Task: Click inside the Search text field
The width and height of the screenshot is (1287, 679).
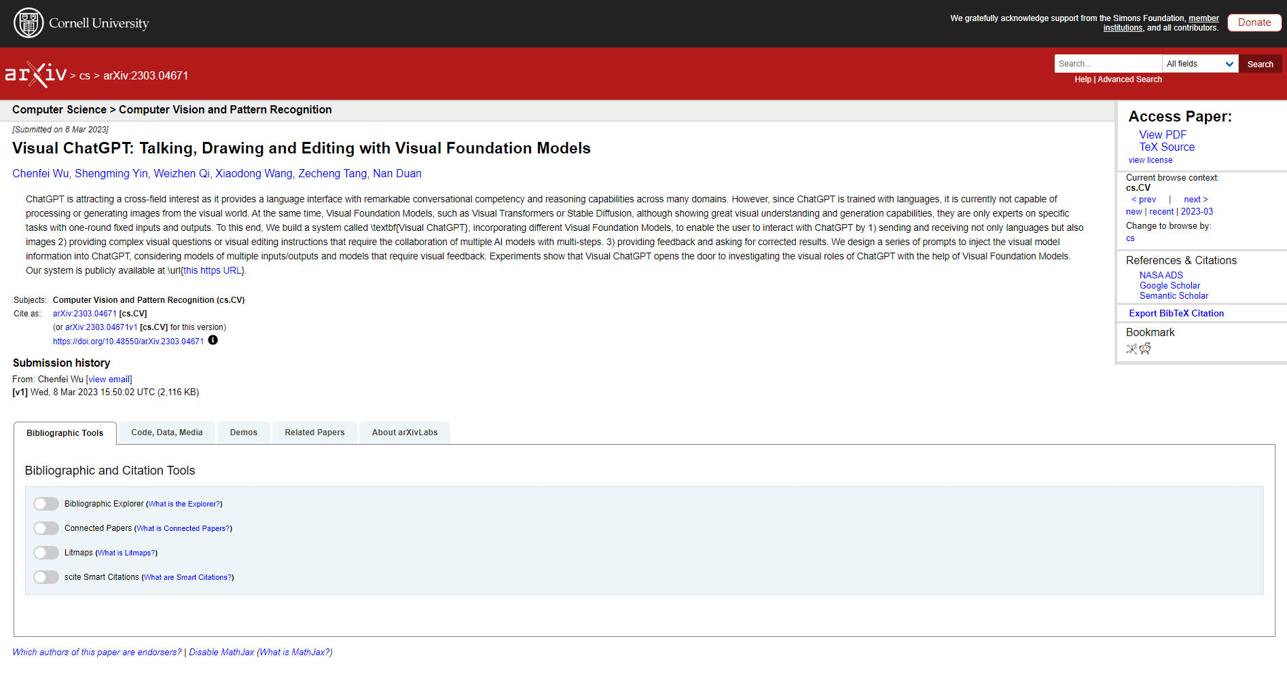Action: tap(1108, 64)
